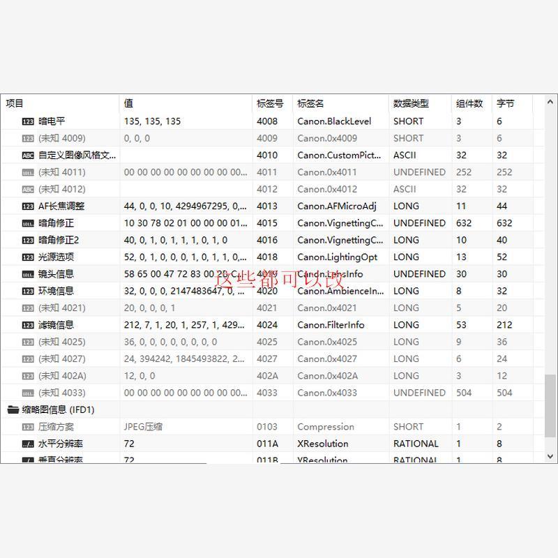Select the Canon.BlackLevel tag name
558x558 pixels.
[x=334, y=121]
